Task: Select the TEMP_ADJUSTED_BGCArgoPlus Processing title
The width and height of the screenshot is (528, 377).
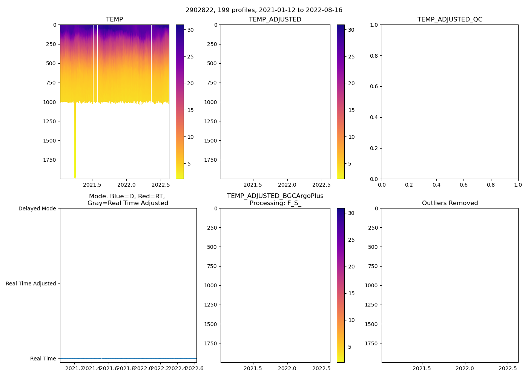Action: tap(275, 199)
